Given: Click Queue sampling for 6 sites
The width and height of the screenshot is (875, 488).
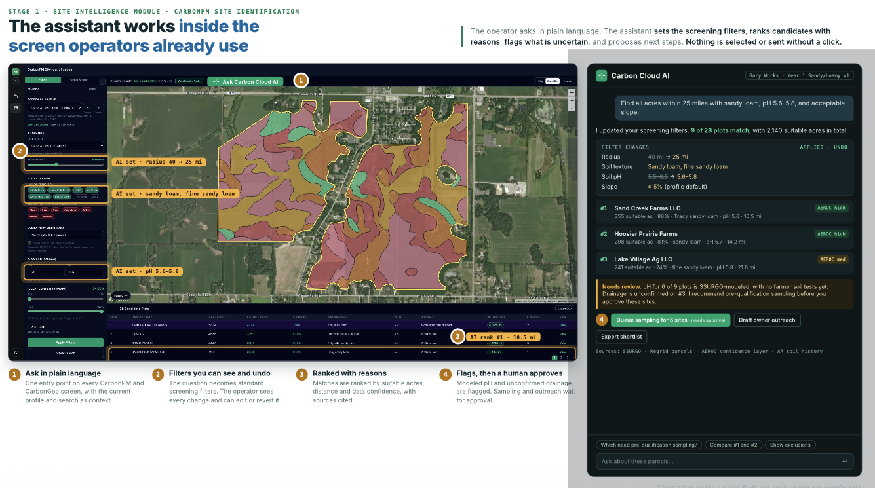Looking at the screenshot, I should (x=670, y=320).
